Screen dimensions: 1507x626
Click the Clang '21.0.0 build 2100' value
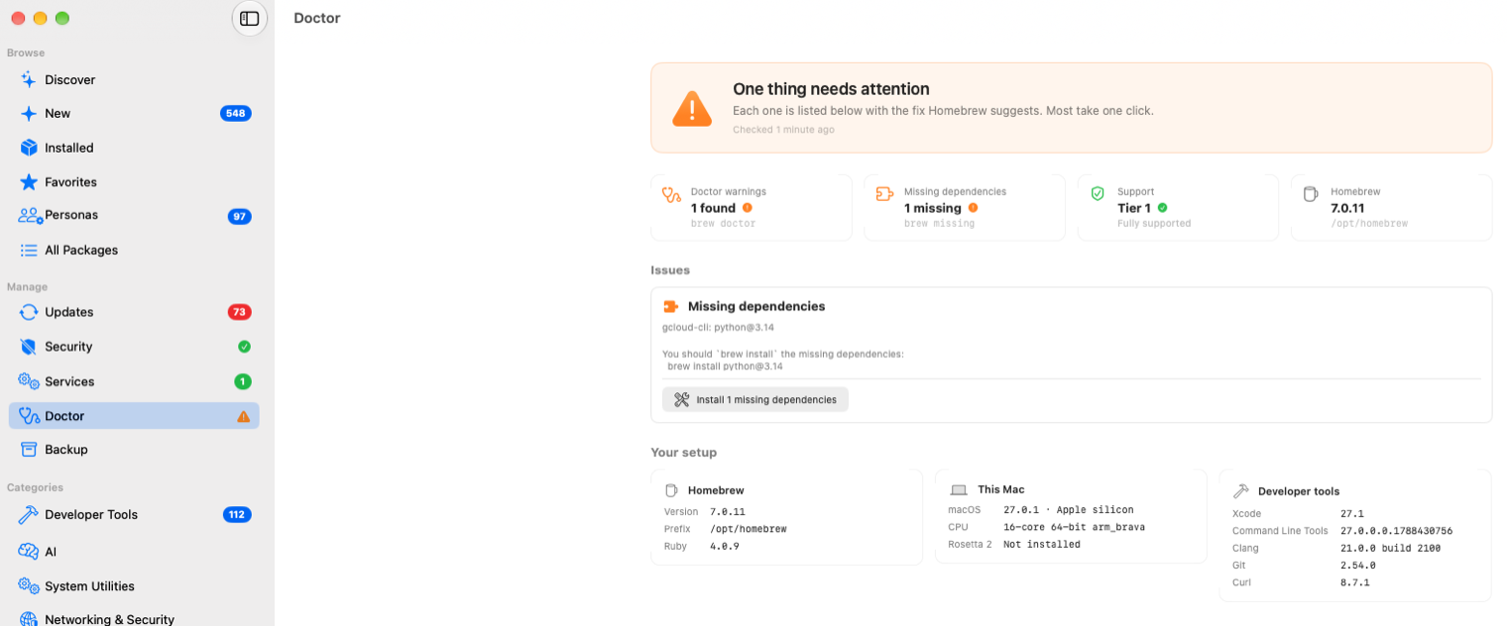coord(1390,548)
